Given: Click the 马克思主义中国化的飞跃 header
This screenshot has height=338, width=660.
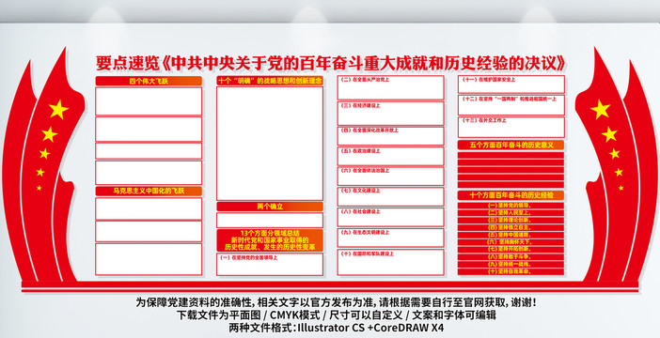Looking at the screenshot, I should tap(149, 192).
